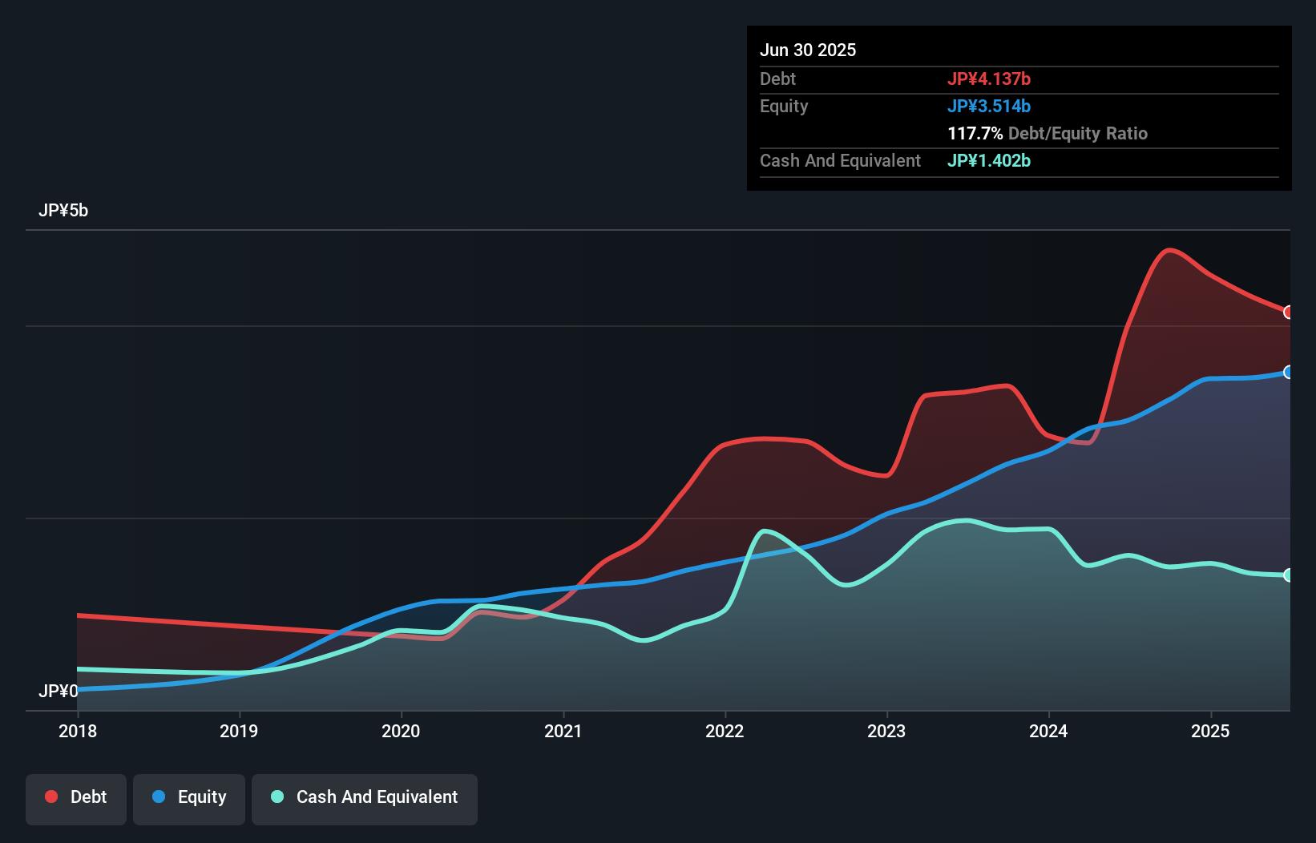
Task: Select the 2025 axis label
Action: 1210,731
